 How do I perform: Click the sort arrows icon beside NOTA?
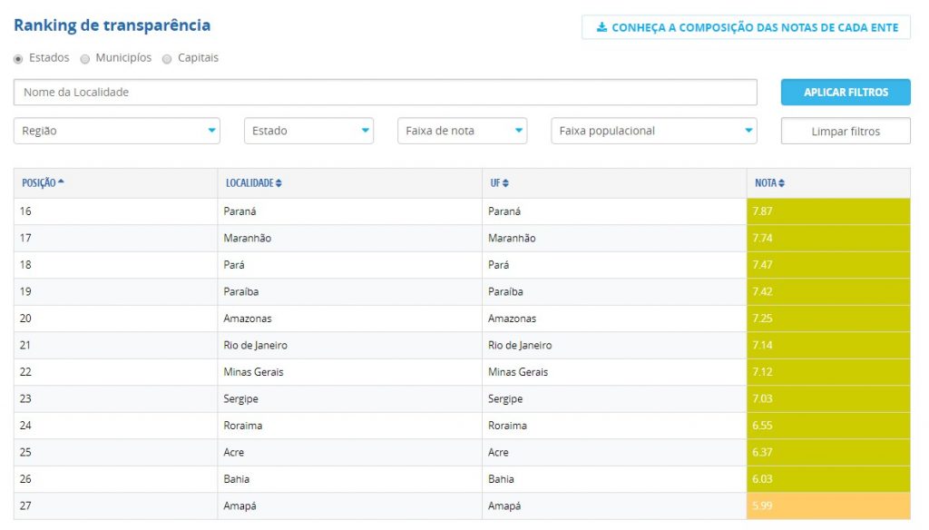(781, 183)
